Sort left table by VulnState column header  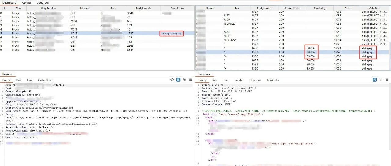(x=177, y=9)
